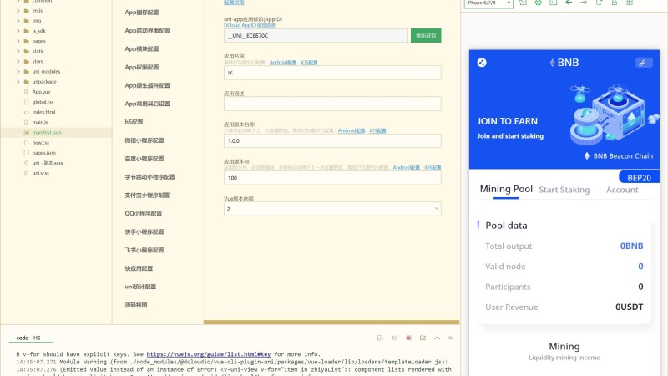Click the BEP20 badge

(x=639, y=178)
